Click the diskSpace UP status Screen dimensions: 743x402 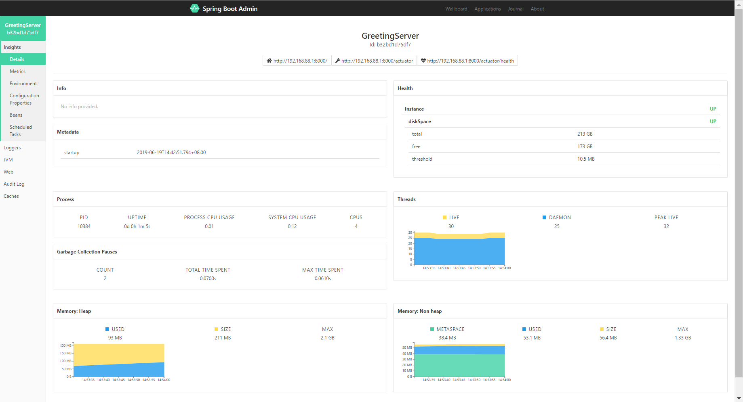713,121
